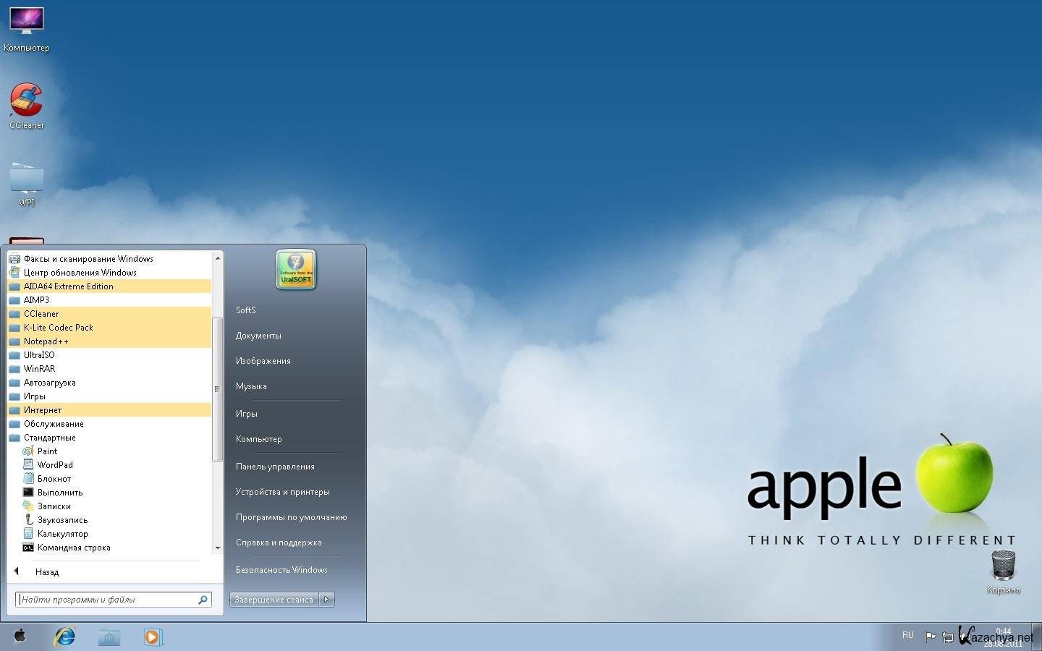This screenshot has width=1042, height=651.
Task: Click the Завершение сеанса button
Action: [274, 600]
